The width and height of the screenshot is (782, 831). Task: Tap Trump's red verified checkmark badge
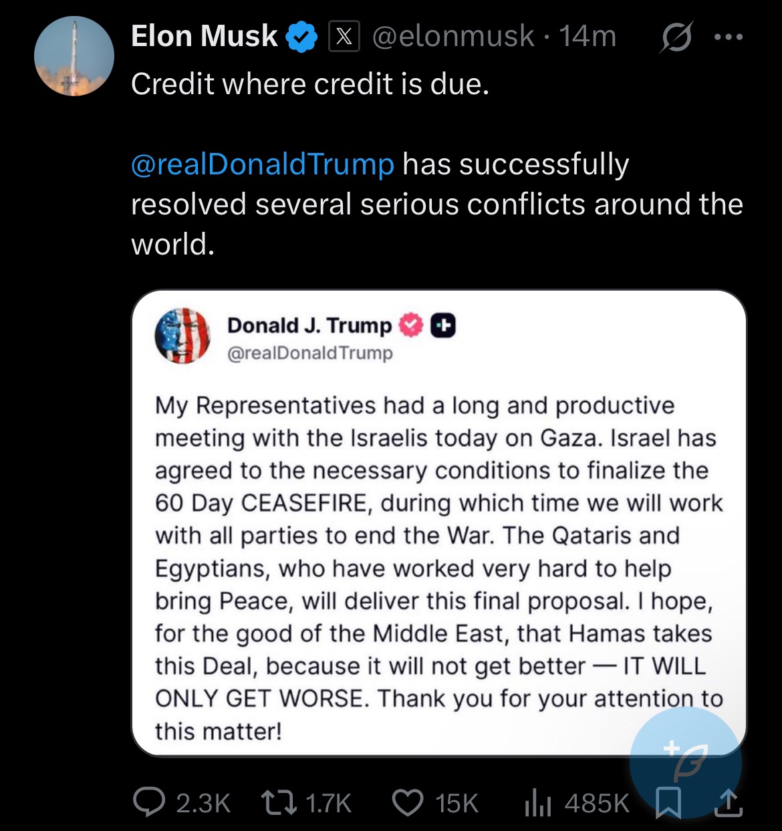pos(411,326)
